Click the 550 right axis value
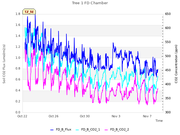 [168, 42]
